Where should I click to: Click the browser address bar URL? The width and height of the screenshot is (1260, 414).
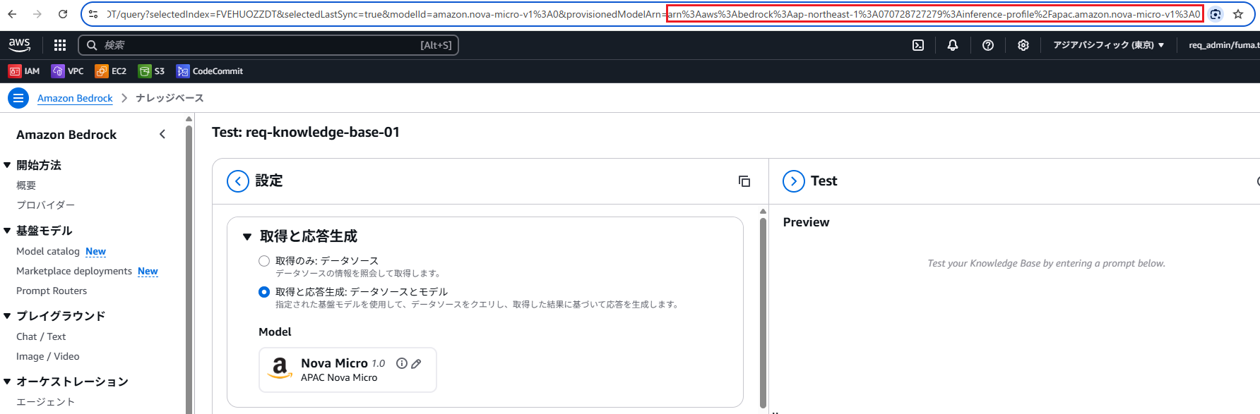[x=653, y=14]
